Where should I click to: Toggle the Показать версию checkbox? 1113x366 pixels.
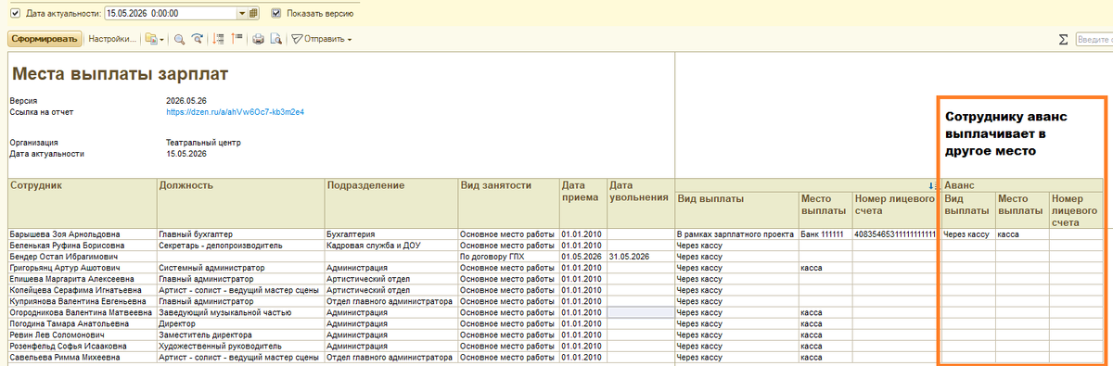coord(276,14)
